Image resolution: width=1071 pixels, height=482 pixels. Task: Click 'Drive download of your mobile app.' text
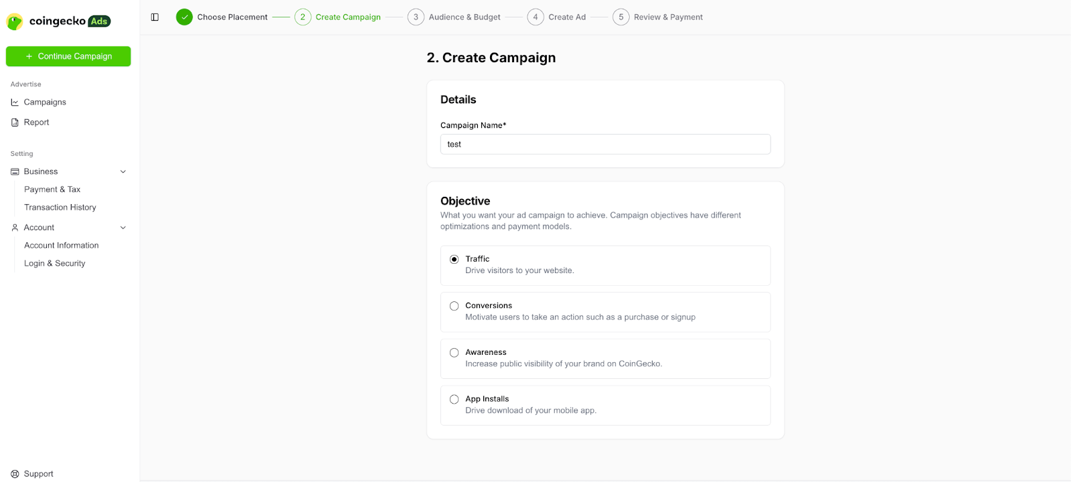(531, 411)
